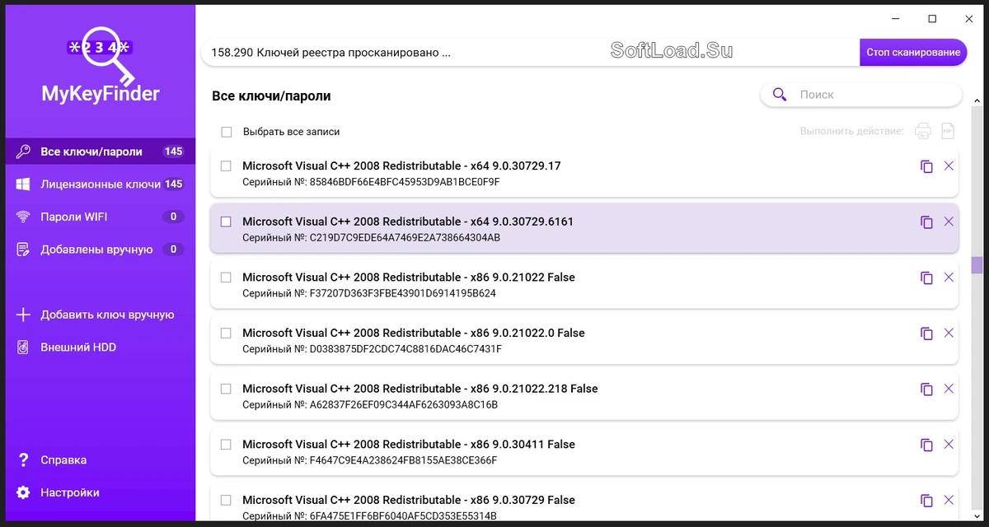
Task: Check the x64 9.0.30729.6161 entry box
Action: click(226, 222)
